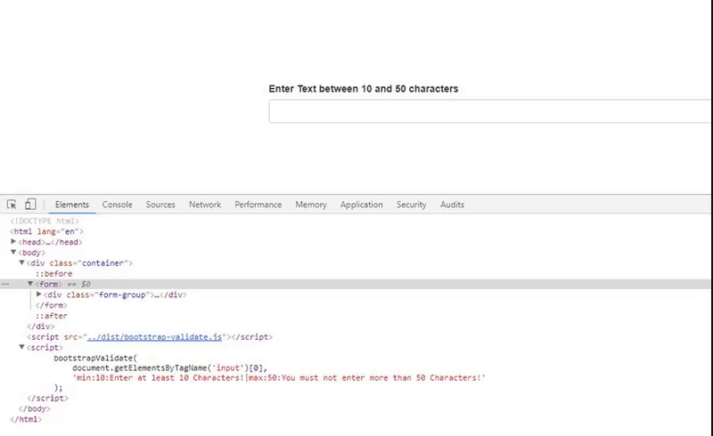Screen dimensions: 713x436
Task: Collapse the div container node
Action: pos(21,262)
